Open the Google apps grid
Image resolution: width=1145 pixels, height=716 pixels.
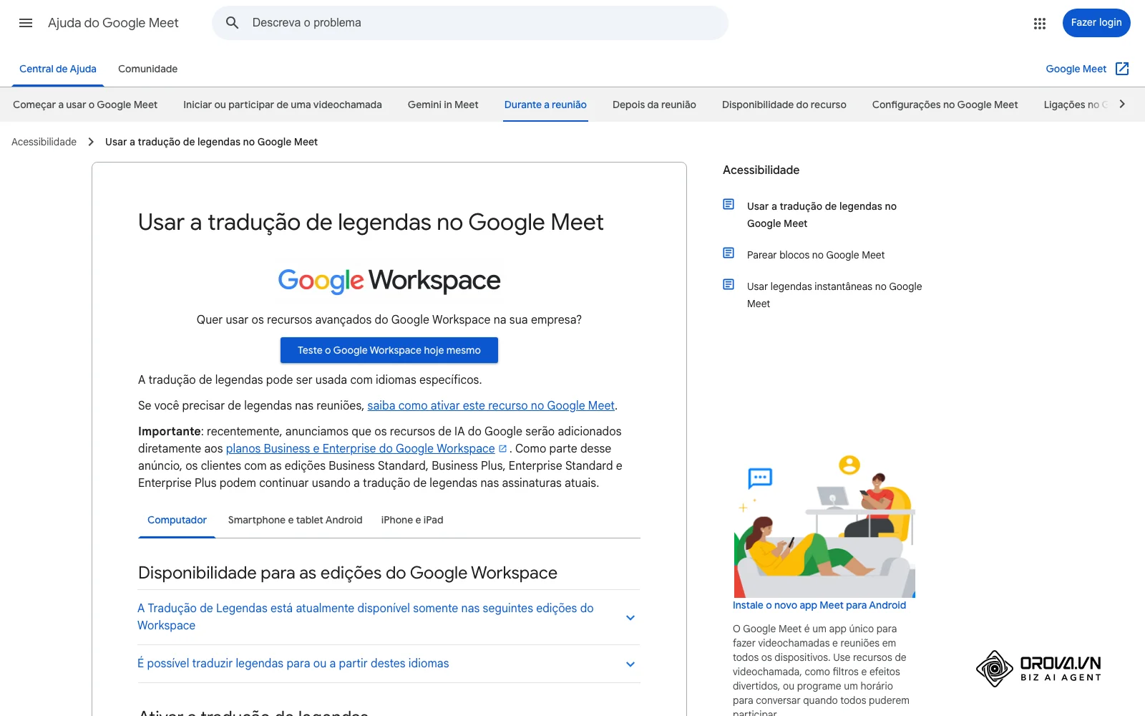tap(1040, 24)
